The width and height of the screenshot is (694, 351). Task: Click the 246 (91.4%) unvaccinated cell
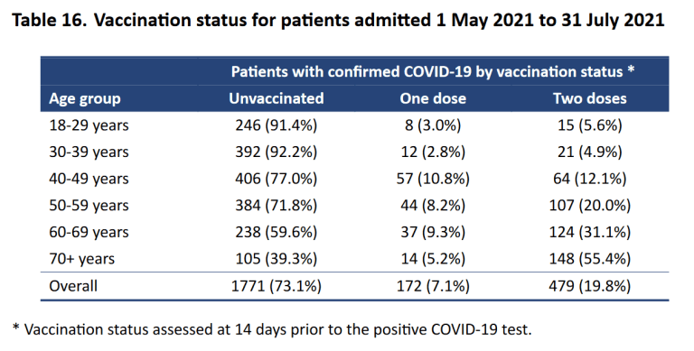click(277, 125)
